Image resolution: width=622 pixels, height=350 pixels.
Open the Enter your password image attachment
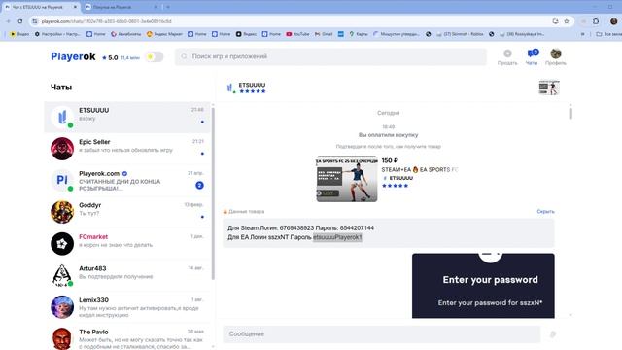(x=483, y=286)
